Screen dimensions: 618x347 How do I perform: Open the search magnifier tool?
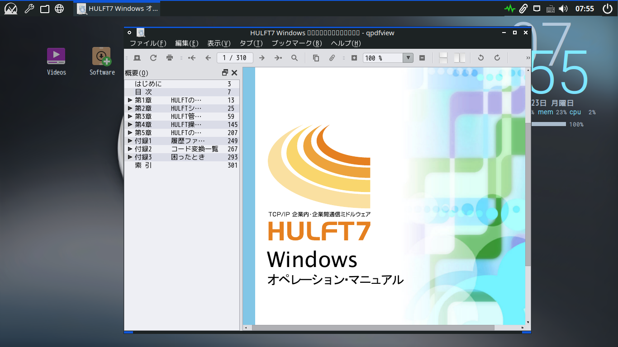pos(295,58)
